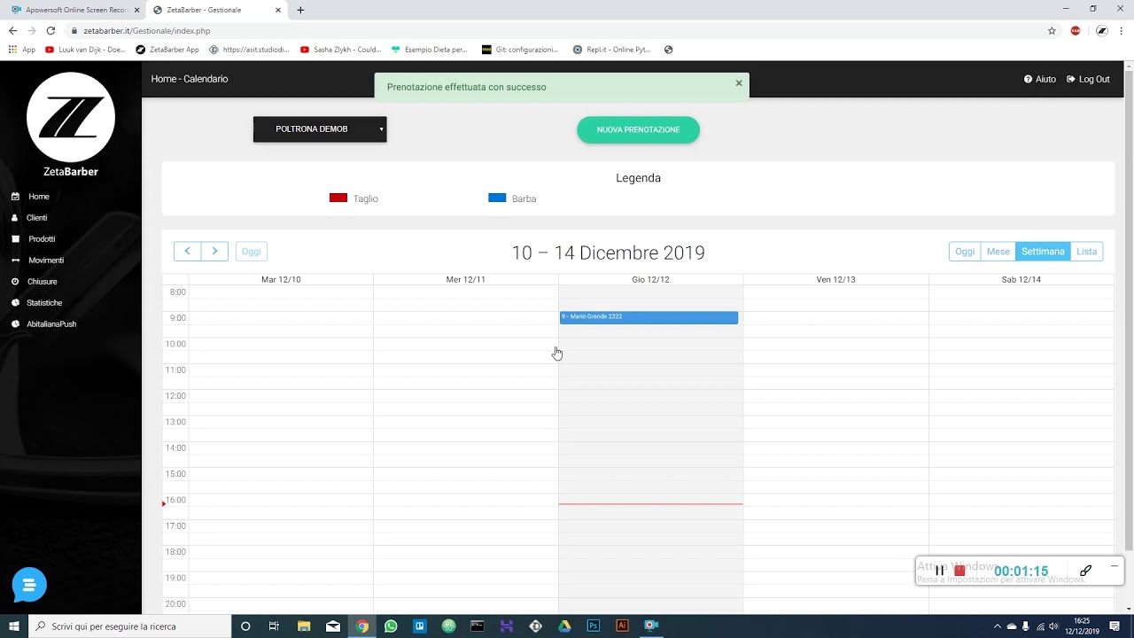The height and width of the screenshot is (638, 1134).
Task: Click the blue Barba legend swatch
Action: pyautogui.click(x=497, y=198)
